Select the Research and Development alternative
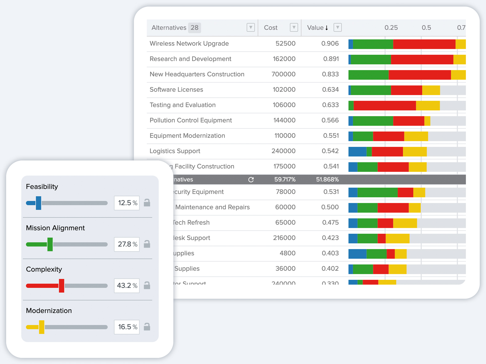Screen dimensions: 486x364 190,59
